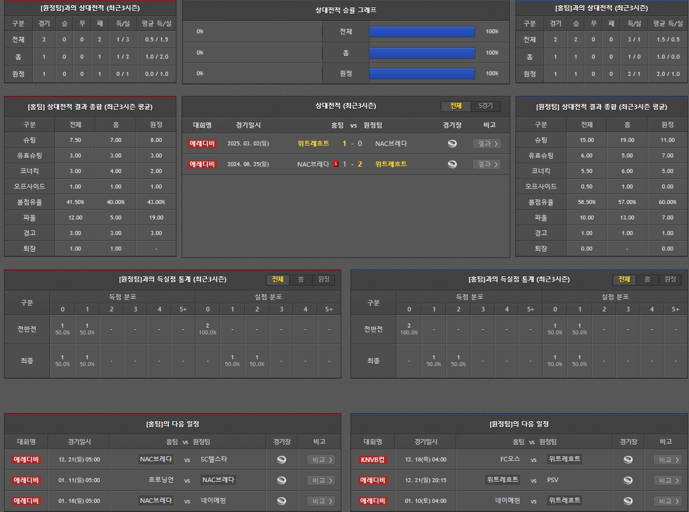Expand 비교 for 12.18 FC오스 match
This screenshot has width=689, height=512.
(668, 460)
